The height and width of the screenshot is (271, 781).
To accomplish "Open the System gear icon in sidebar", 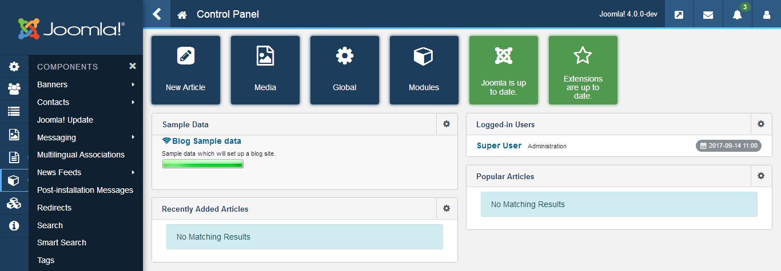I will pyautogui.click(x=14, y=67).
